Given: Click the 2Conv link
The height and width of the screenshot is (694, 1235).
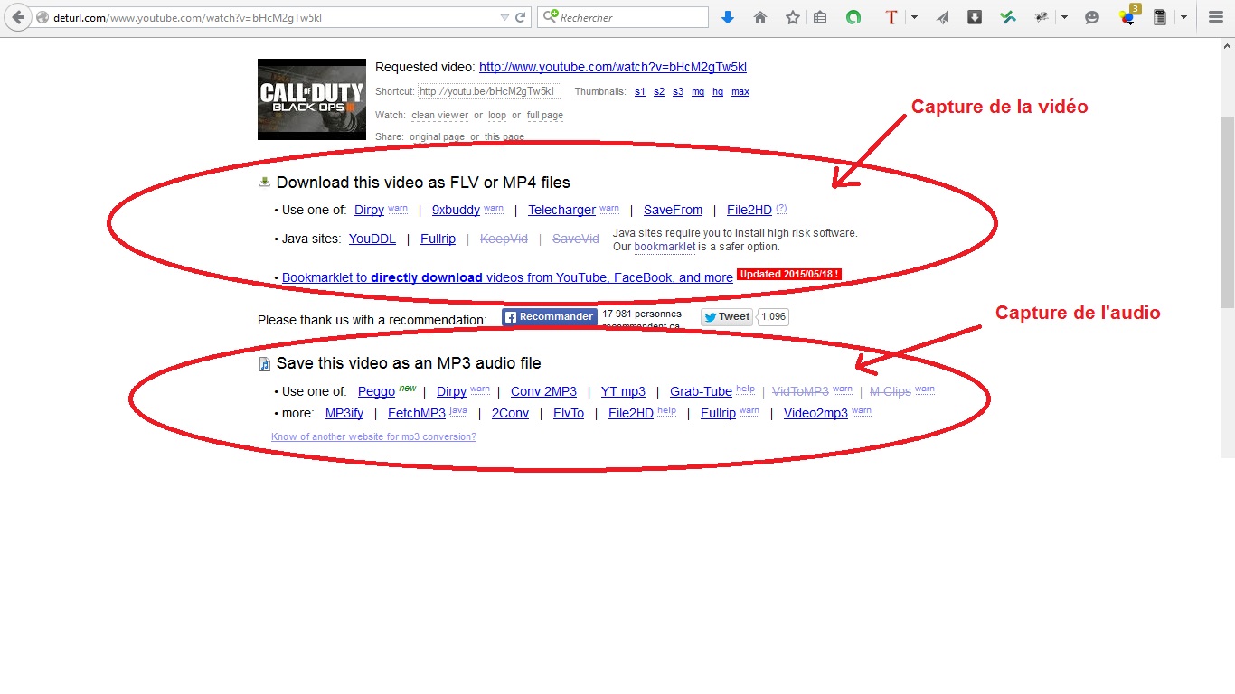Looking at the screenshot, I should click(x=510, y=413).
